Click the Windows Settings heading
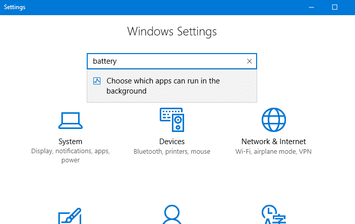 pos(172,31)
